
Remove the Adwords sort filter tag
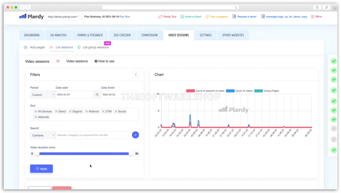click(x=36, y=117)
